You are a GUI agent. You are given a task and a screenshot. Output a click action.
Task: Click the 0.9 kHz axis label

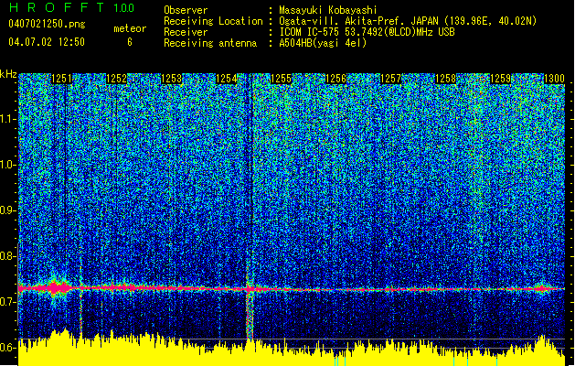point(8,210)
